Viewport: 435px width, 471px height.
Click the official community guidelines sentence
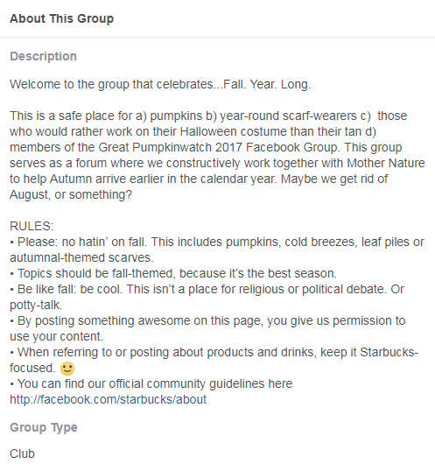point(151,383)
